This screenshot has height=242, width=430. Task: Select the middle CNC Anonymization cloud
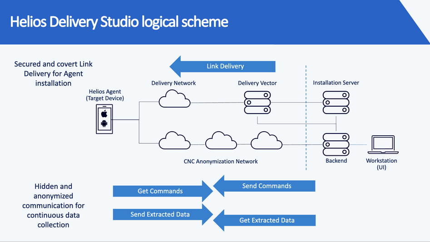coord(221,140)
